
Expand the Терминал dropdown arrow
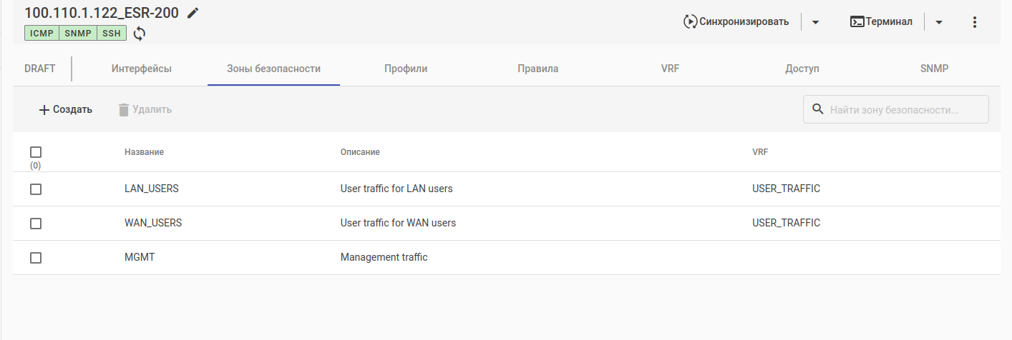(x=939, y=22)
